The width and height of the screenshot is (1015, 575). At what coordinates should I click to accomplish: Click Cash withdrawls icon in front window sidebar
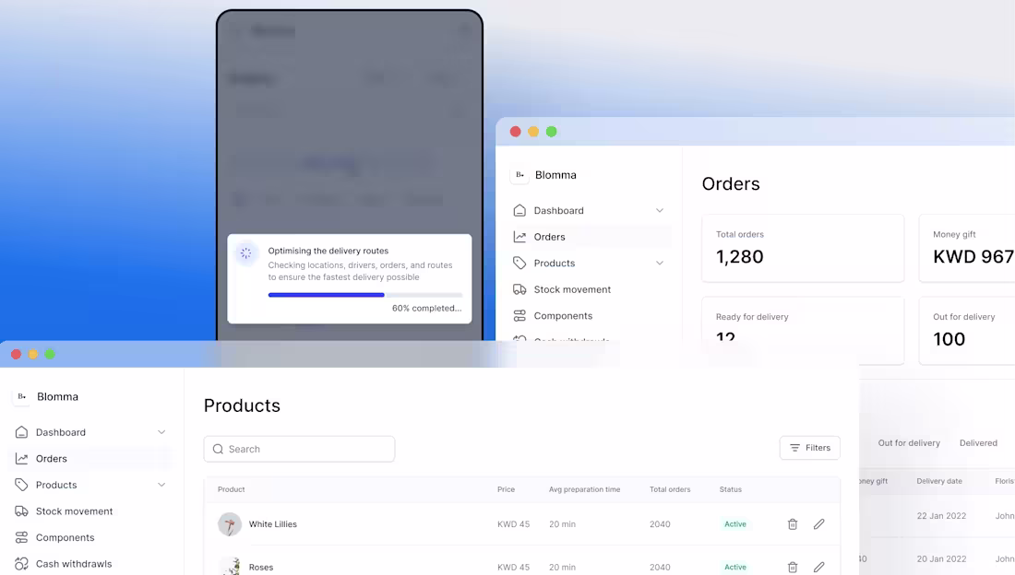point(21,564)
